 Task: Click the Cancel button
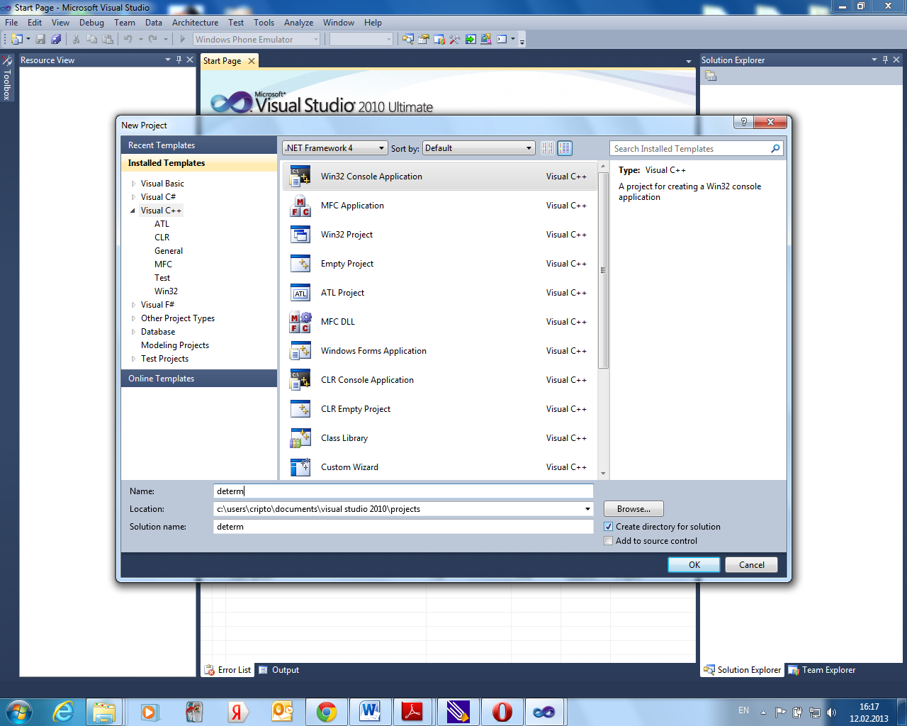tap(752, 565)
